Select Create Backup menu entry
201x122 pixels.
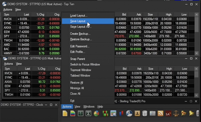[88, 34]
